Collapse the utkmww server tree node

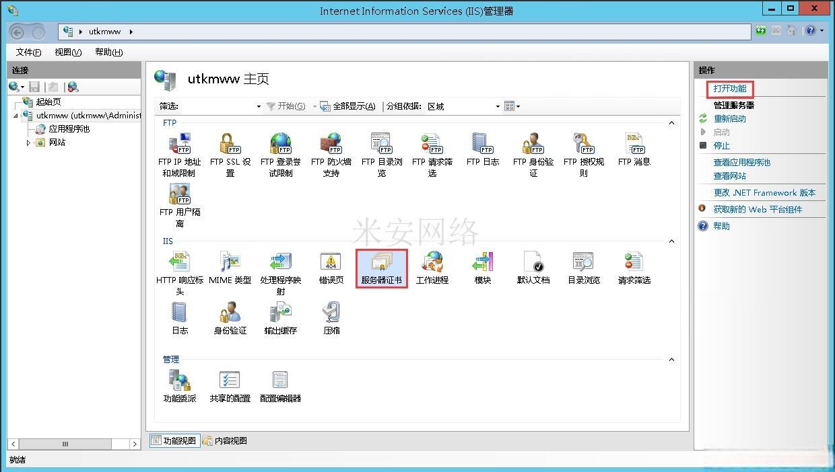click(x=16, y=116)
